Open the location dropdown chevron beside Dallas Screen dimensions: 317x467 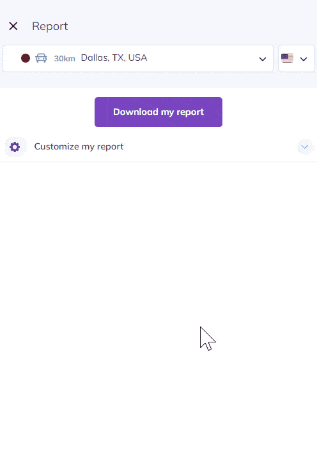[263, 59]
